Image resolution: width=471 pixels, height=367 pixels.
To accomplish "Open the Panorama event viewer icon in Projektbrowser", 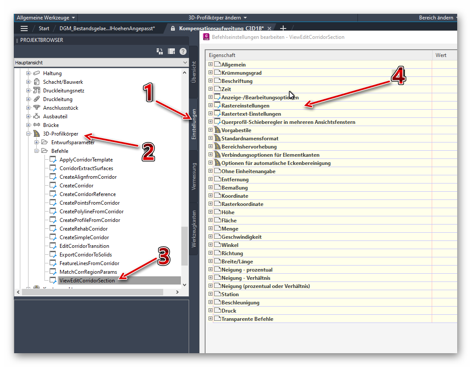I will tap(160, 51).
